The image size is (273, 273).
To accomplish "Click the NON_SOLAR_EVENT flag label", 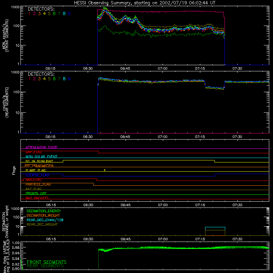I will click(x=41, y=157).
